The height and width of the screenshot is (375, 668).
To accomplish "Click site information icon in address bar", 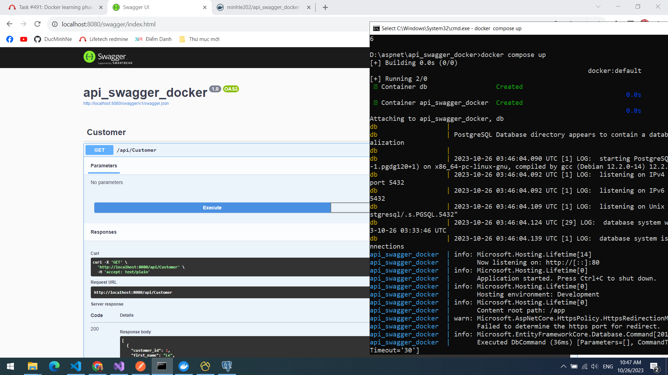I will tap(55, 24).
